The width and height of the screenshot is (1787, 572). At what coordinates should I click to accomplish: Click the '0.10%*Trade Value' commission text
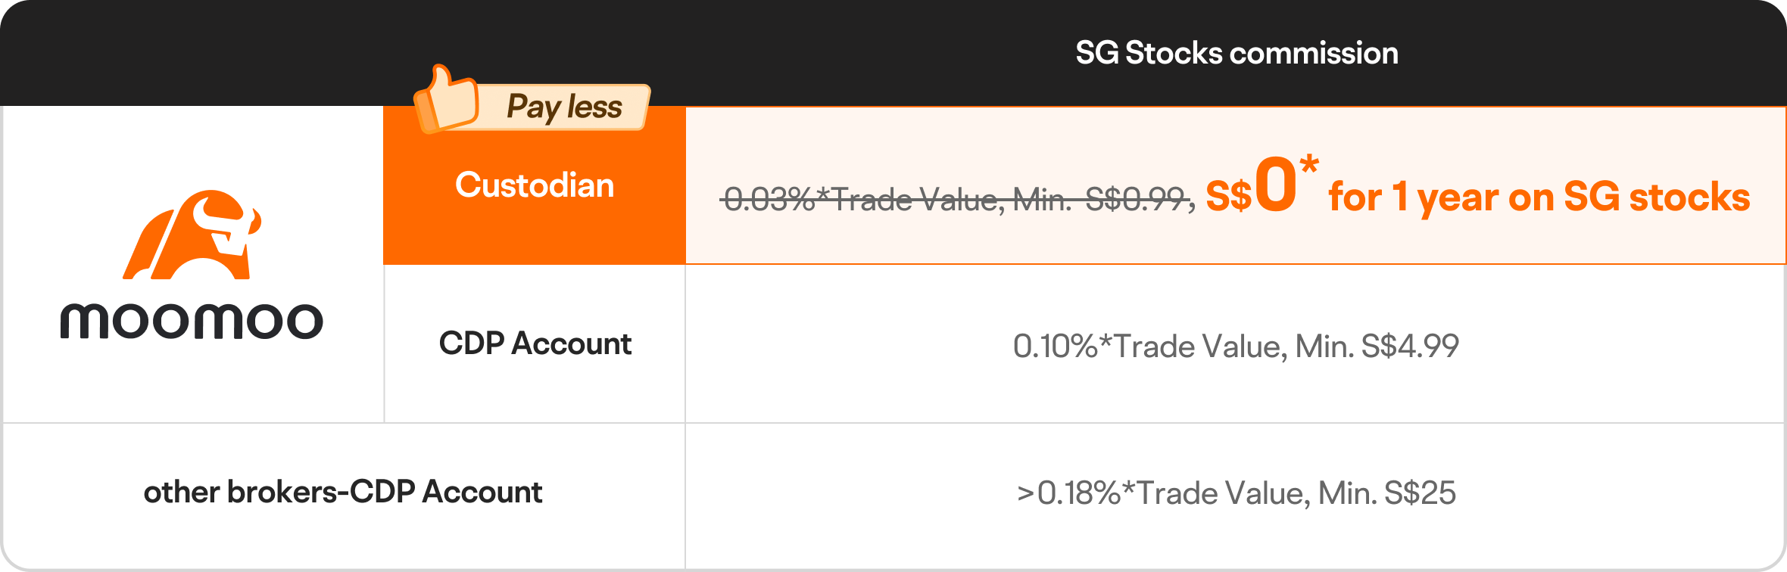click(1148, 346)
